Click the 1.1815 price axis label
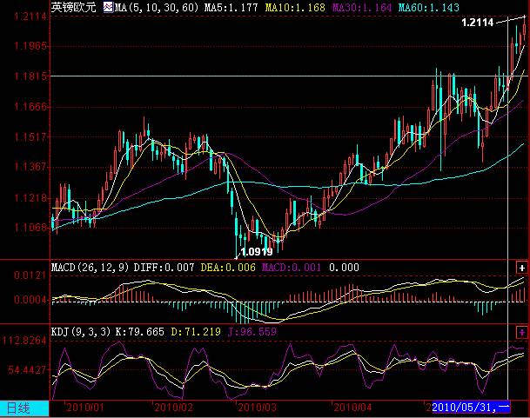The height and width of the screenshot is (418, 530). 30,76
